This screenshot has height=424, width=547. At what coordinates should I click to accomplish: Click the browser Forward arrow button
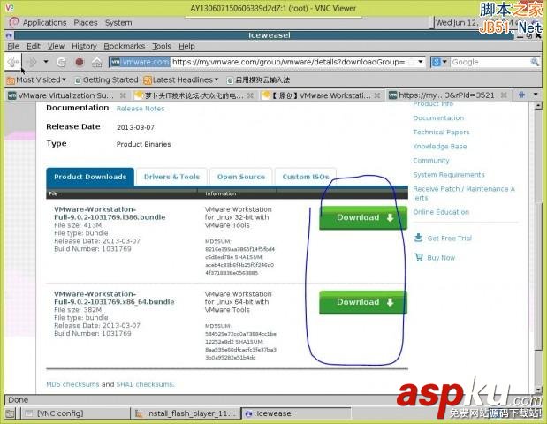point(32,62)
